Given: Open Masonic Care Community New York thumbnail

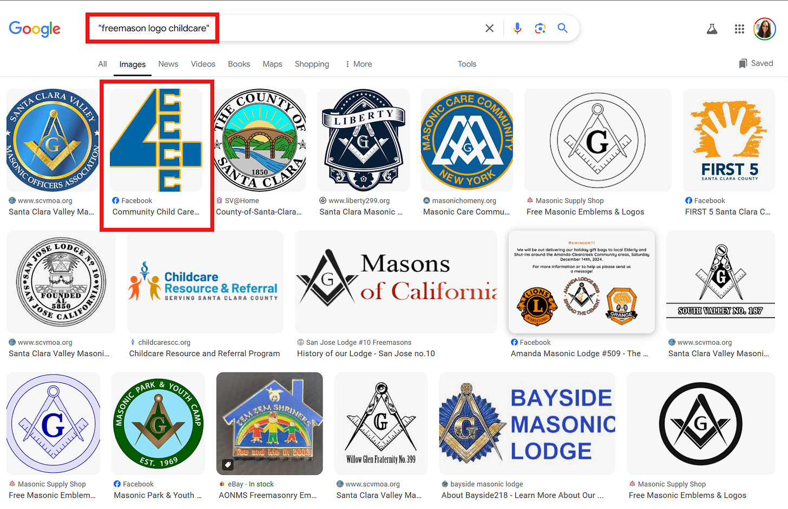Looking at the screenshot, I should click(467, 140).
